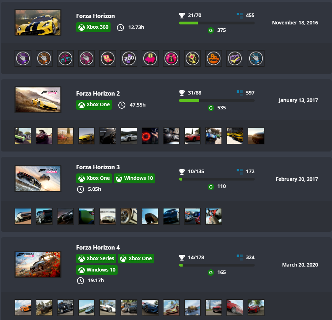Click the Forza Horizon 3 cover art
332x320 pixels.
(38, 179)
